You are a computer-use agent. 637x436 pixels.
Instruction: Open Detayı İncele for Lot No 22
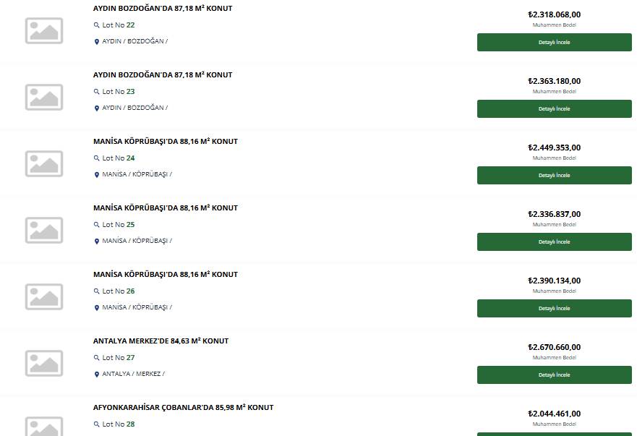pos(554,42)
